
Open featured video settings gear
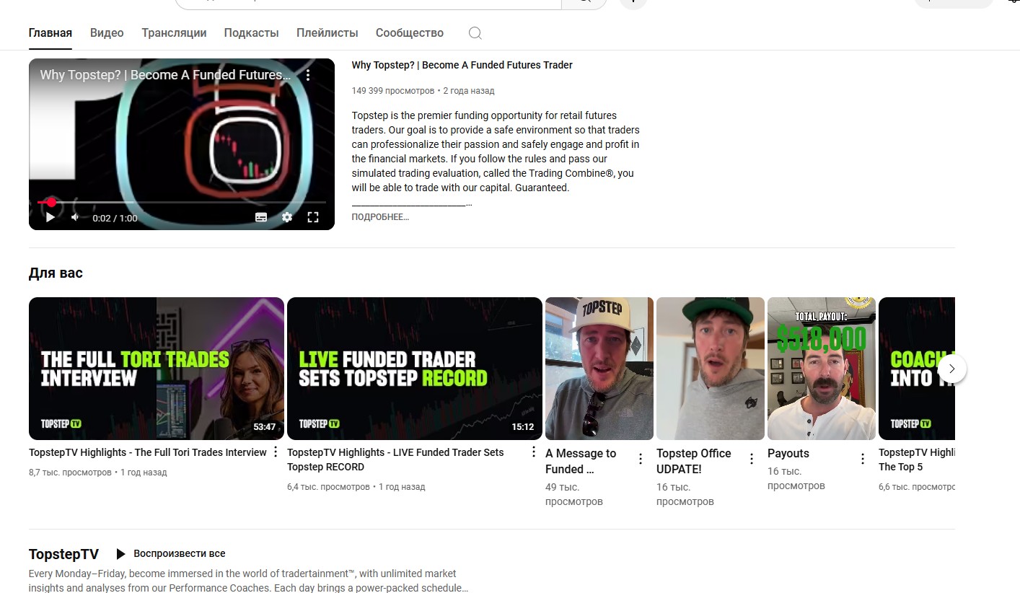point(287,217)
